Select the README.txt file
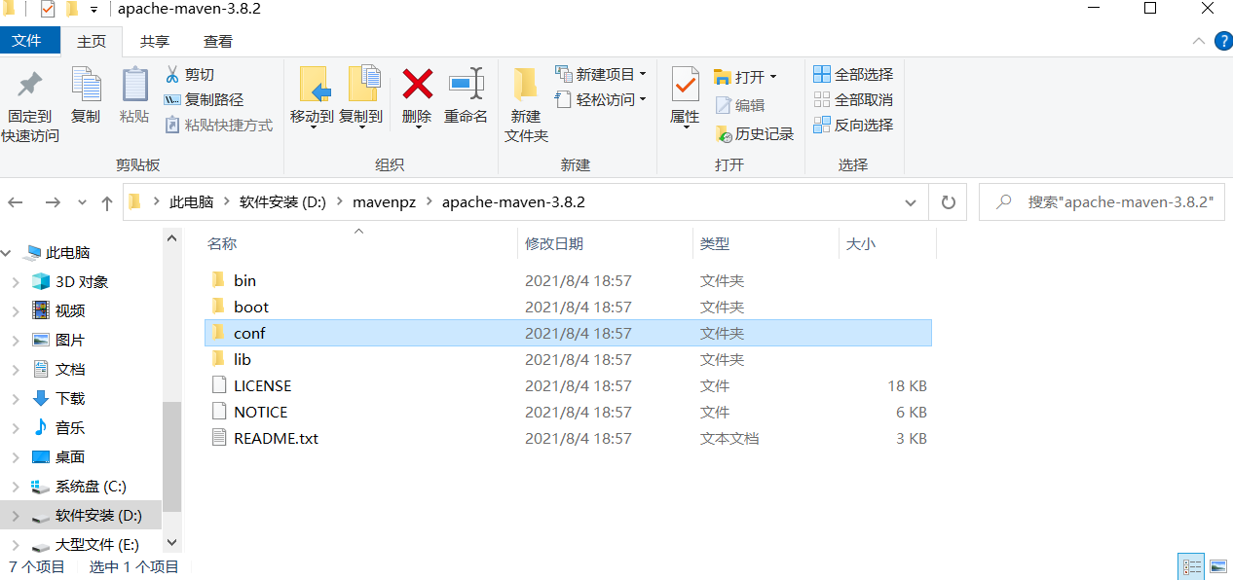 (568, 438)
